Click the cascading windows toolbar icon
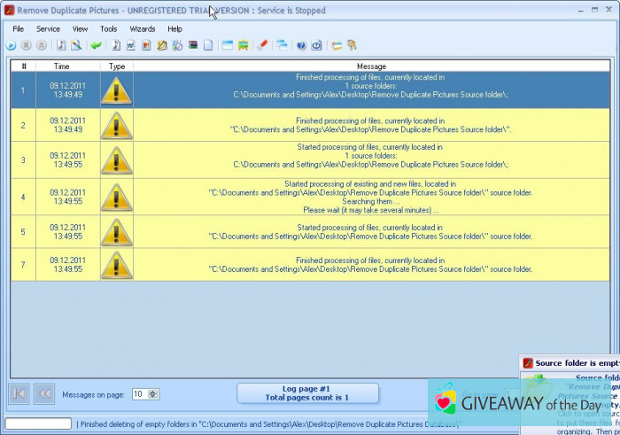 pyautogui.click(x=282, y=45)
